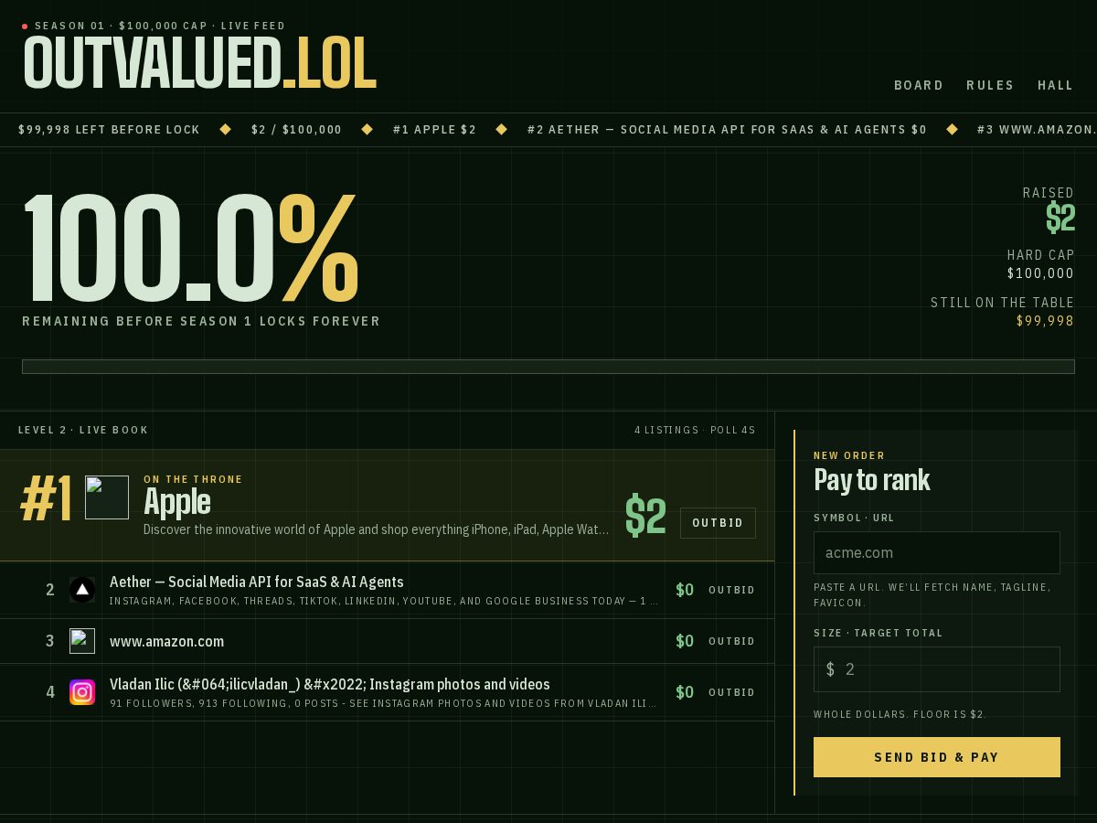The width and height of the screenshot is (1097, 823).
Task: Click the Apple description text
Action: tap(376, 529)
